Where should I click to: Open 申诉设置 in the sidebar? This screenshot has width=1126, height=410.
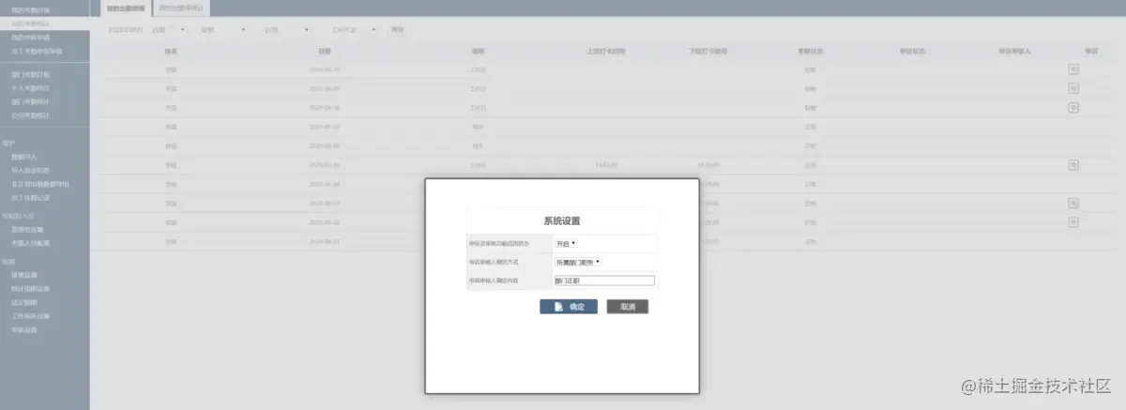(24, 330)
